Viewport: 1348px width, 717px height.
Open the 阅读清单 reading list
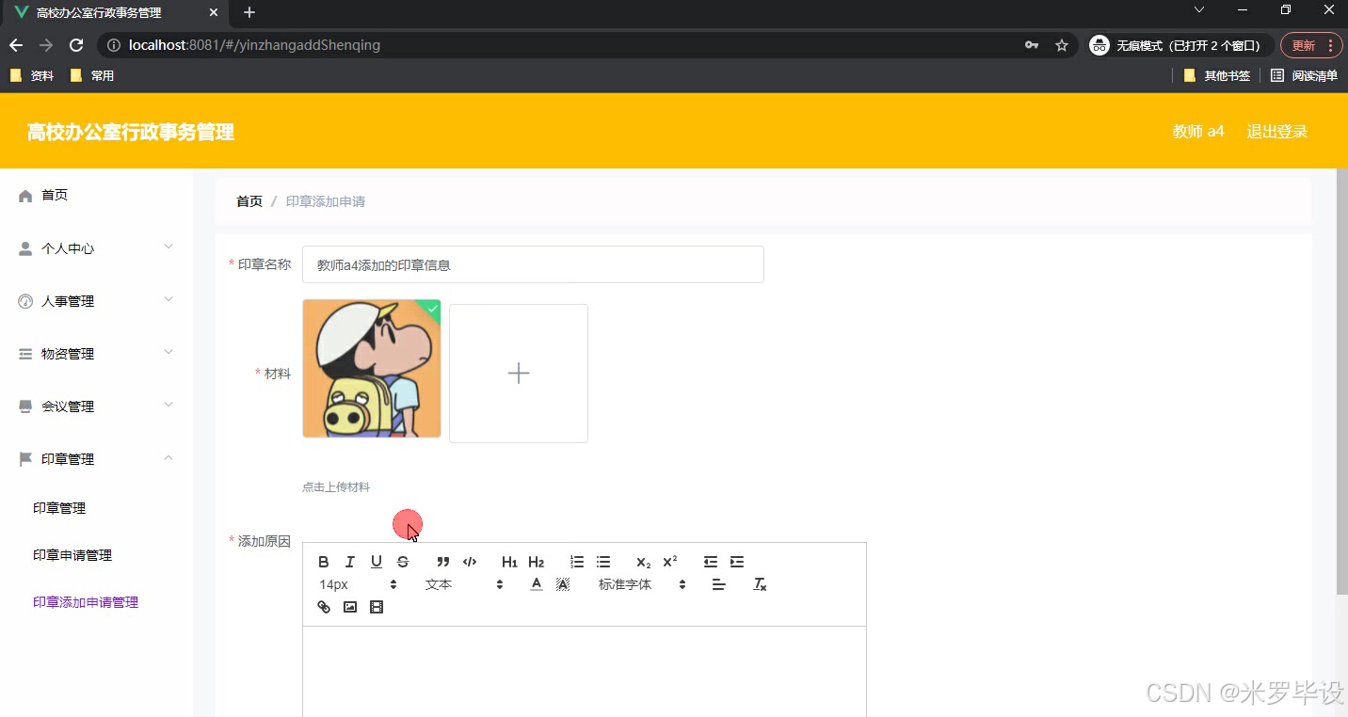[1304, 76]
